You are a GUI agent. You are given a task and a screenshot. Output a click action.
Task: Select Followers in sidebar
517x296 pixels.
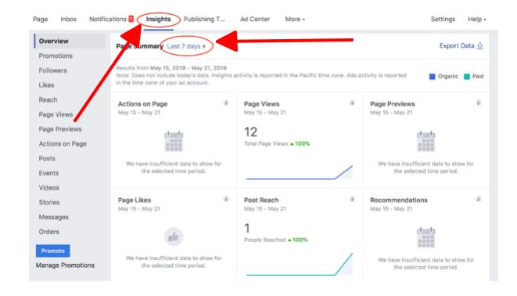[52, 70]
